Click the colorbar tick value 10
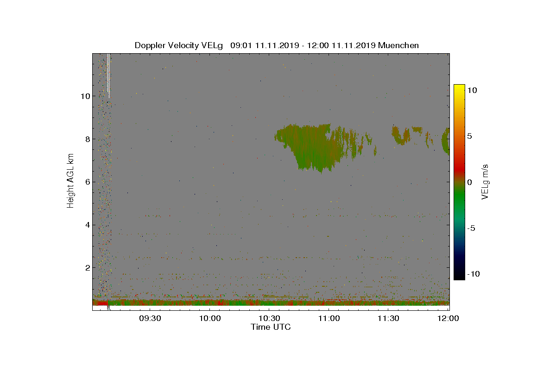Image resolution: width=556 pixels, height=370 pixels. click(473, 91)
